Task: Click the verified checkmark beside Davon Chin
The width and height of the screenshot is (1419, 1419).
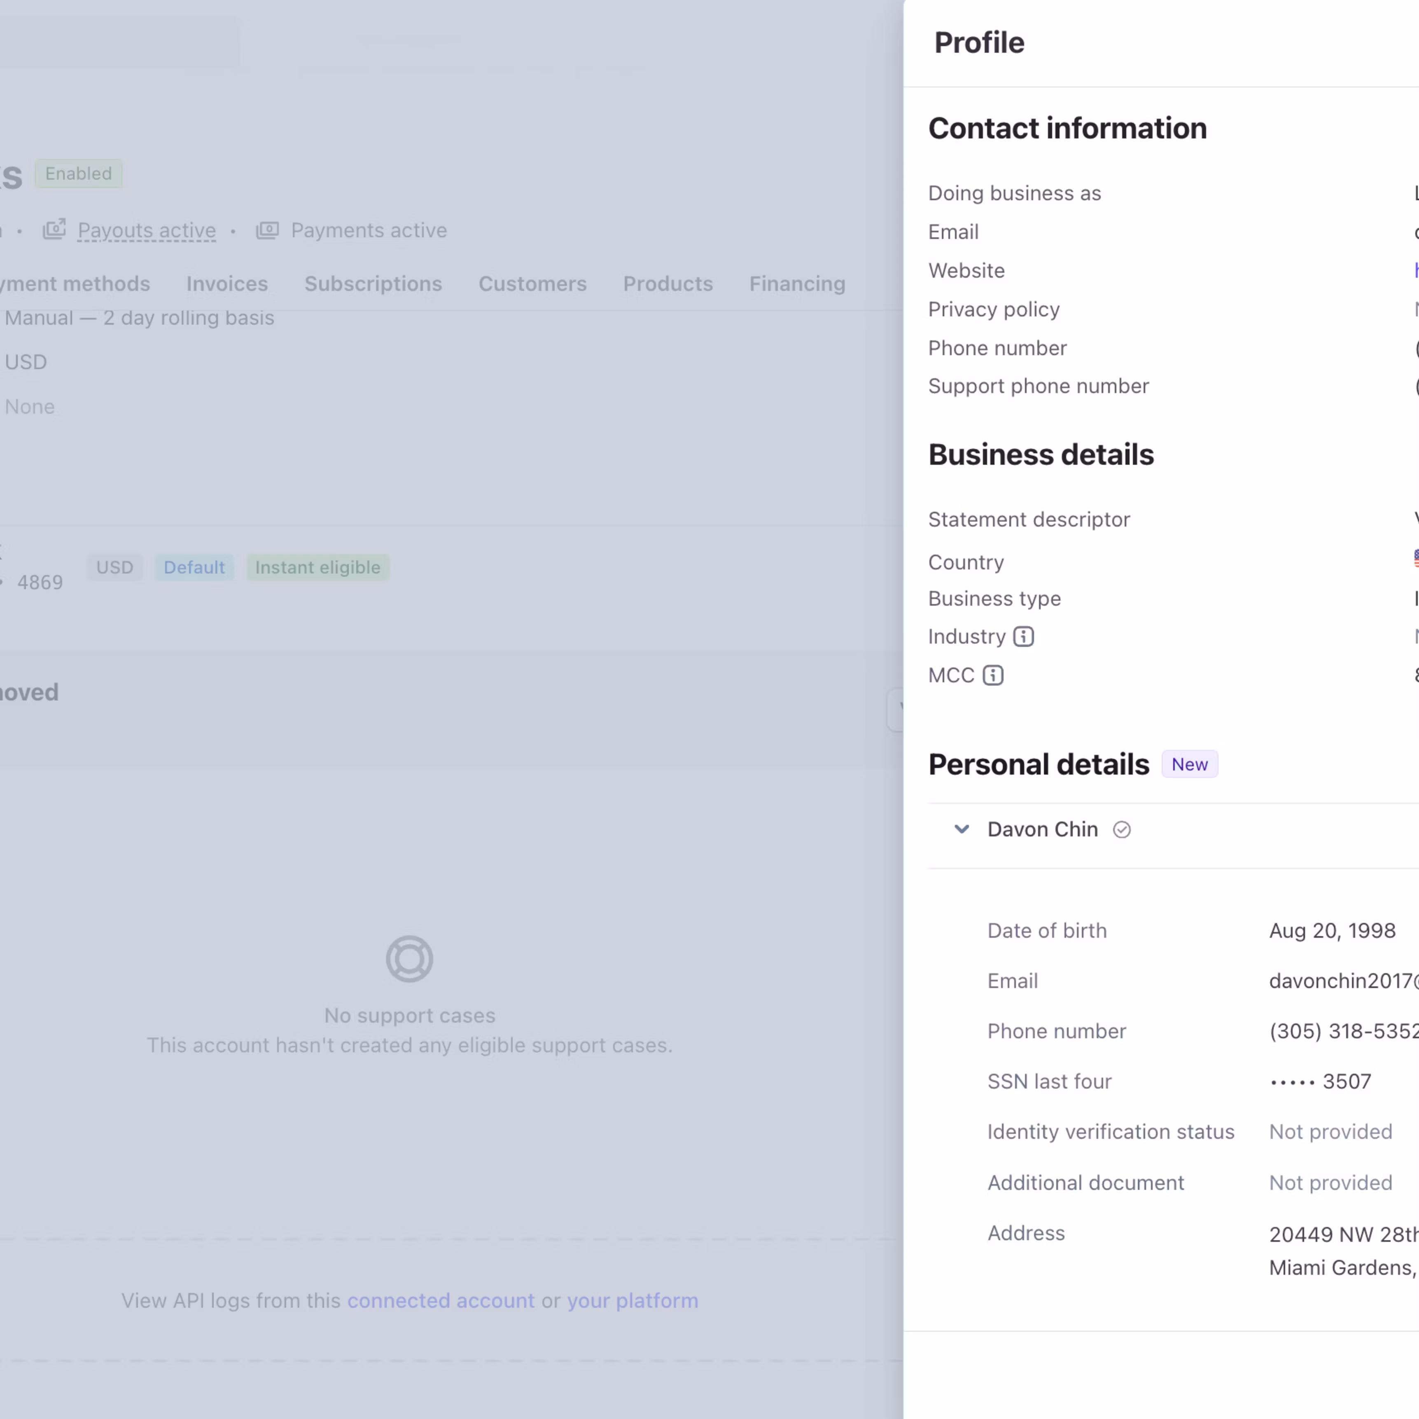Action: (1122, 830)
